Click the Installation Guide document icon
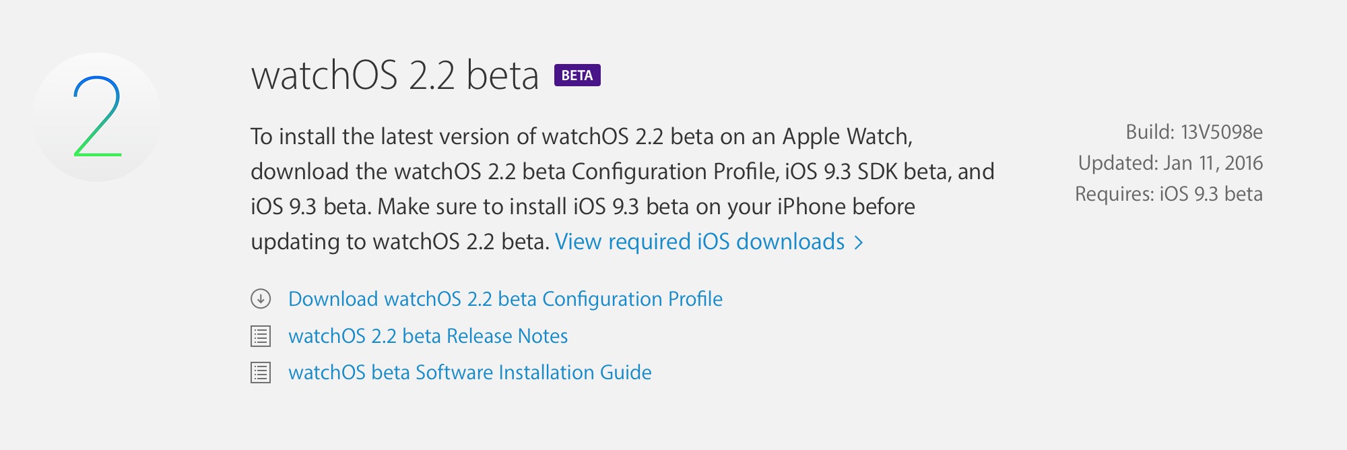The width and height of the screenshot is (1347, 450). [261, 373]
